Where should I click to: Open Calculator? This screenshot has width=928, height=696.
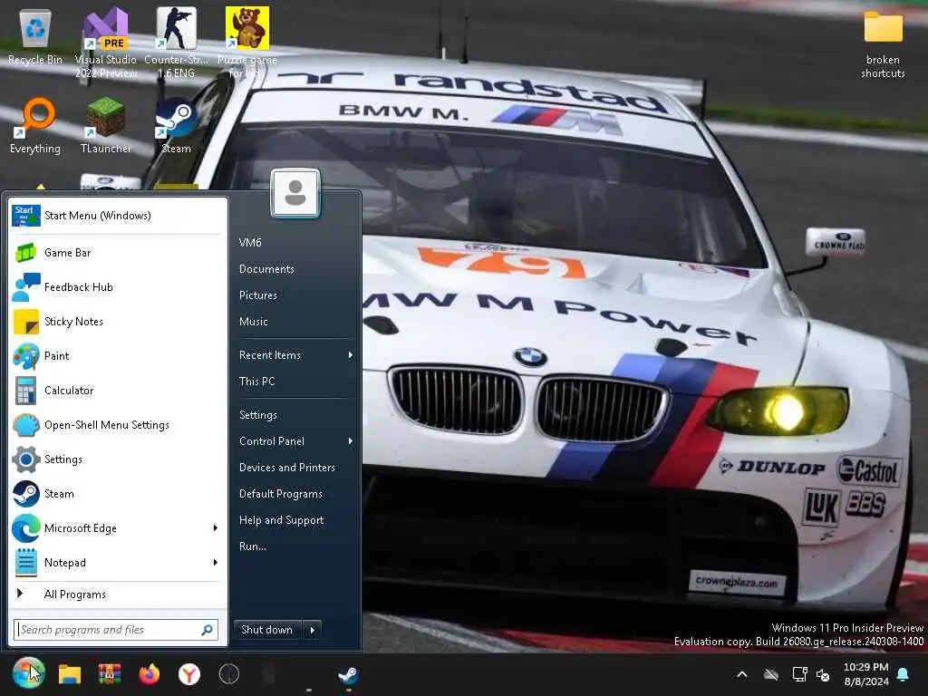[x=117, y=390]
